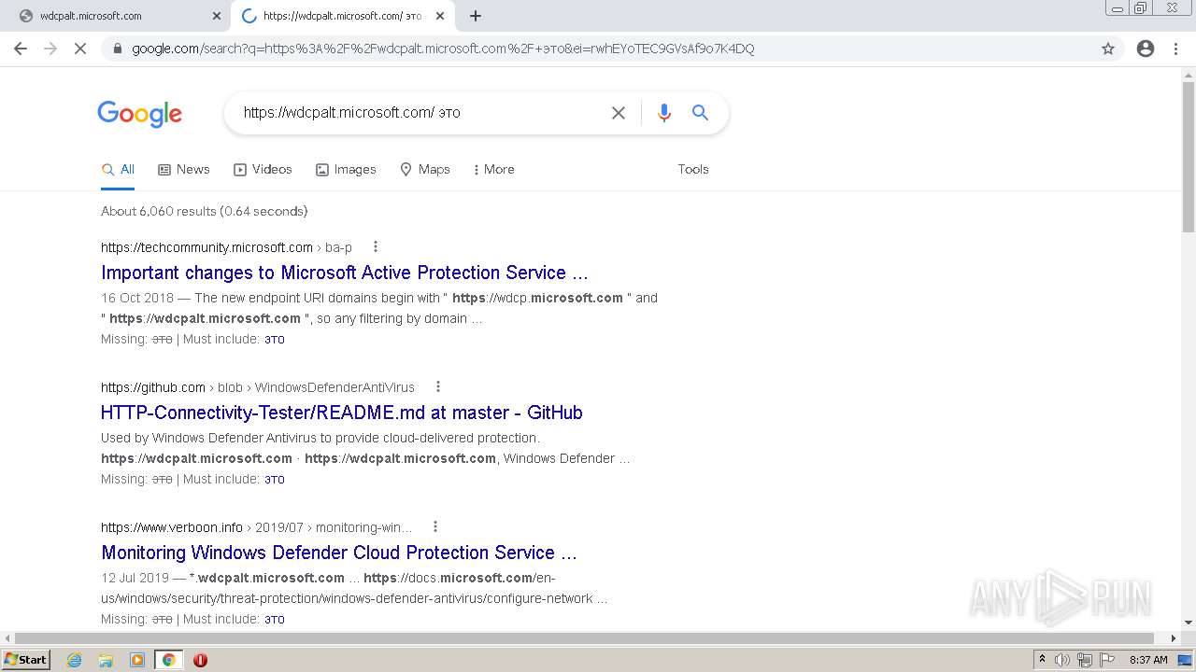Open the taskbar clock showing 8:37 AM
Viewport: 1196px width, 672px height.
[1148, 660]
